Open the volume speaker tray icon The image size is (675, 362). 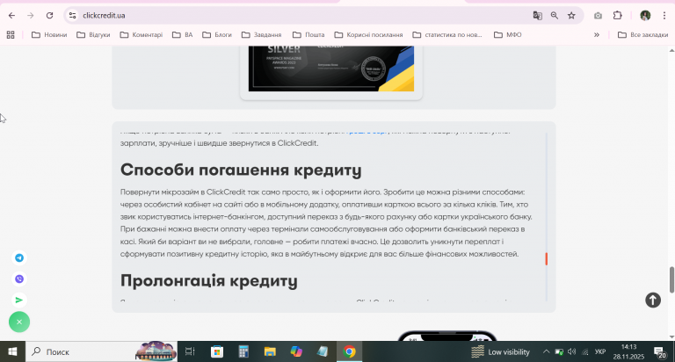(x=571, y=351)
